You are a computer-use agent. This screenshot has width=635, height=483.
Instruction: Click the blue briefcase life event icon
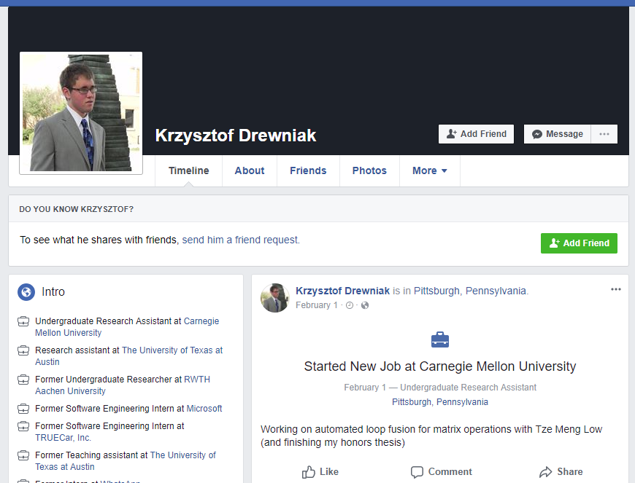[440, 339]
